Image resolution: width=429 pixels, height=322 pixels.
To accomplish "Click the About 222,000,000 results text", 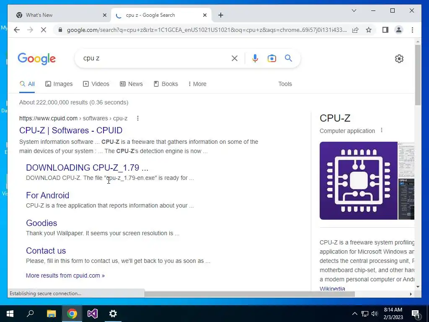I will click(x=74, y=102).
